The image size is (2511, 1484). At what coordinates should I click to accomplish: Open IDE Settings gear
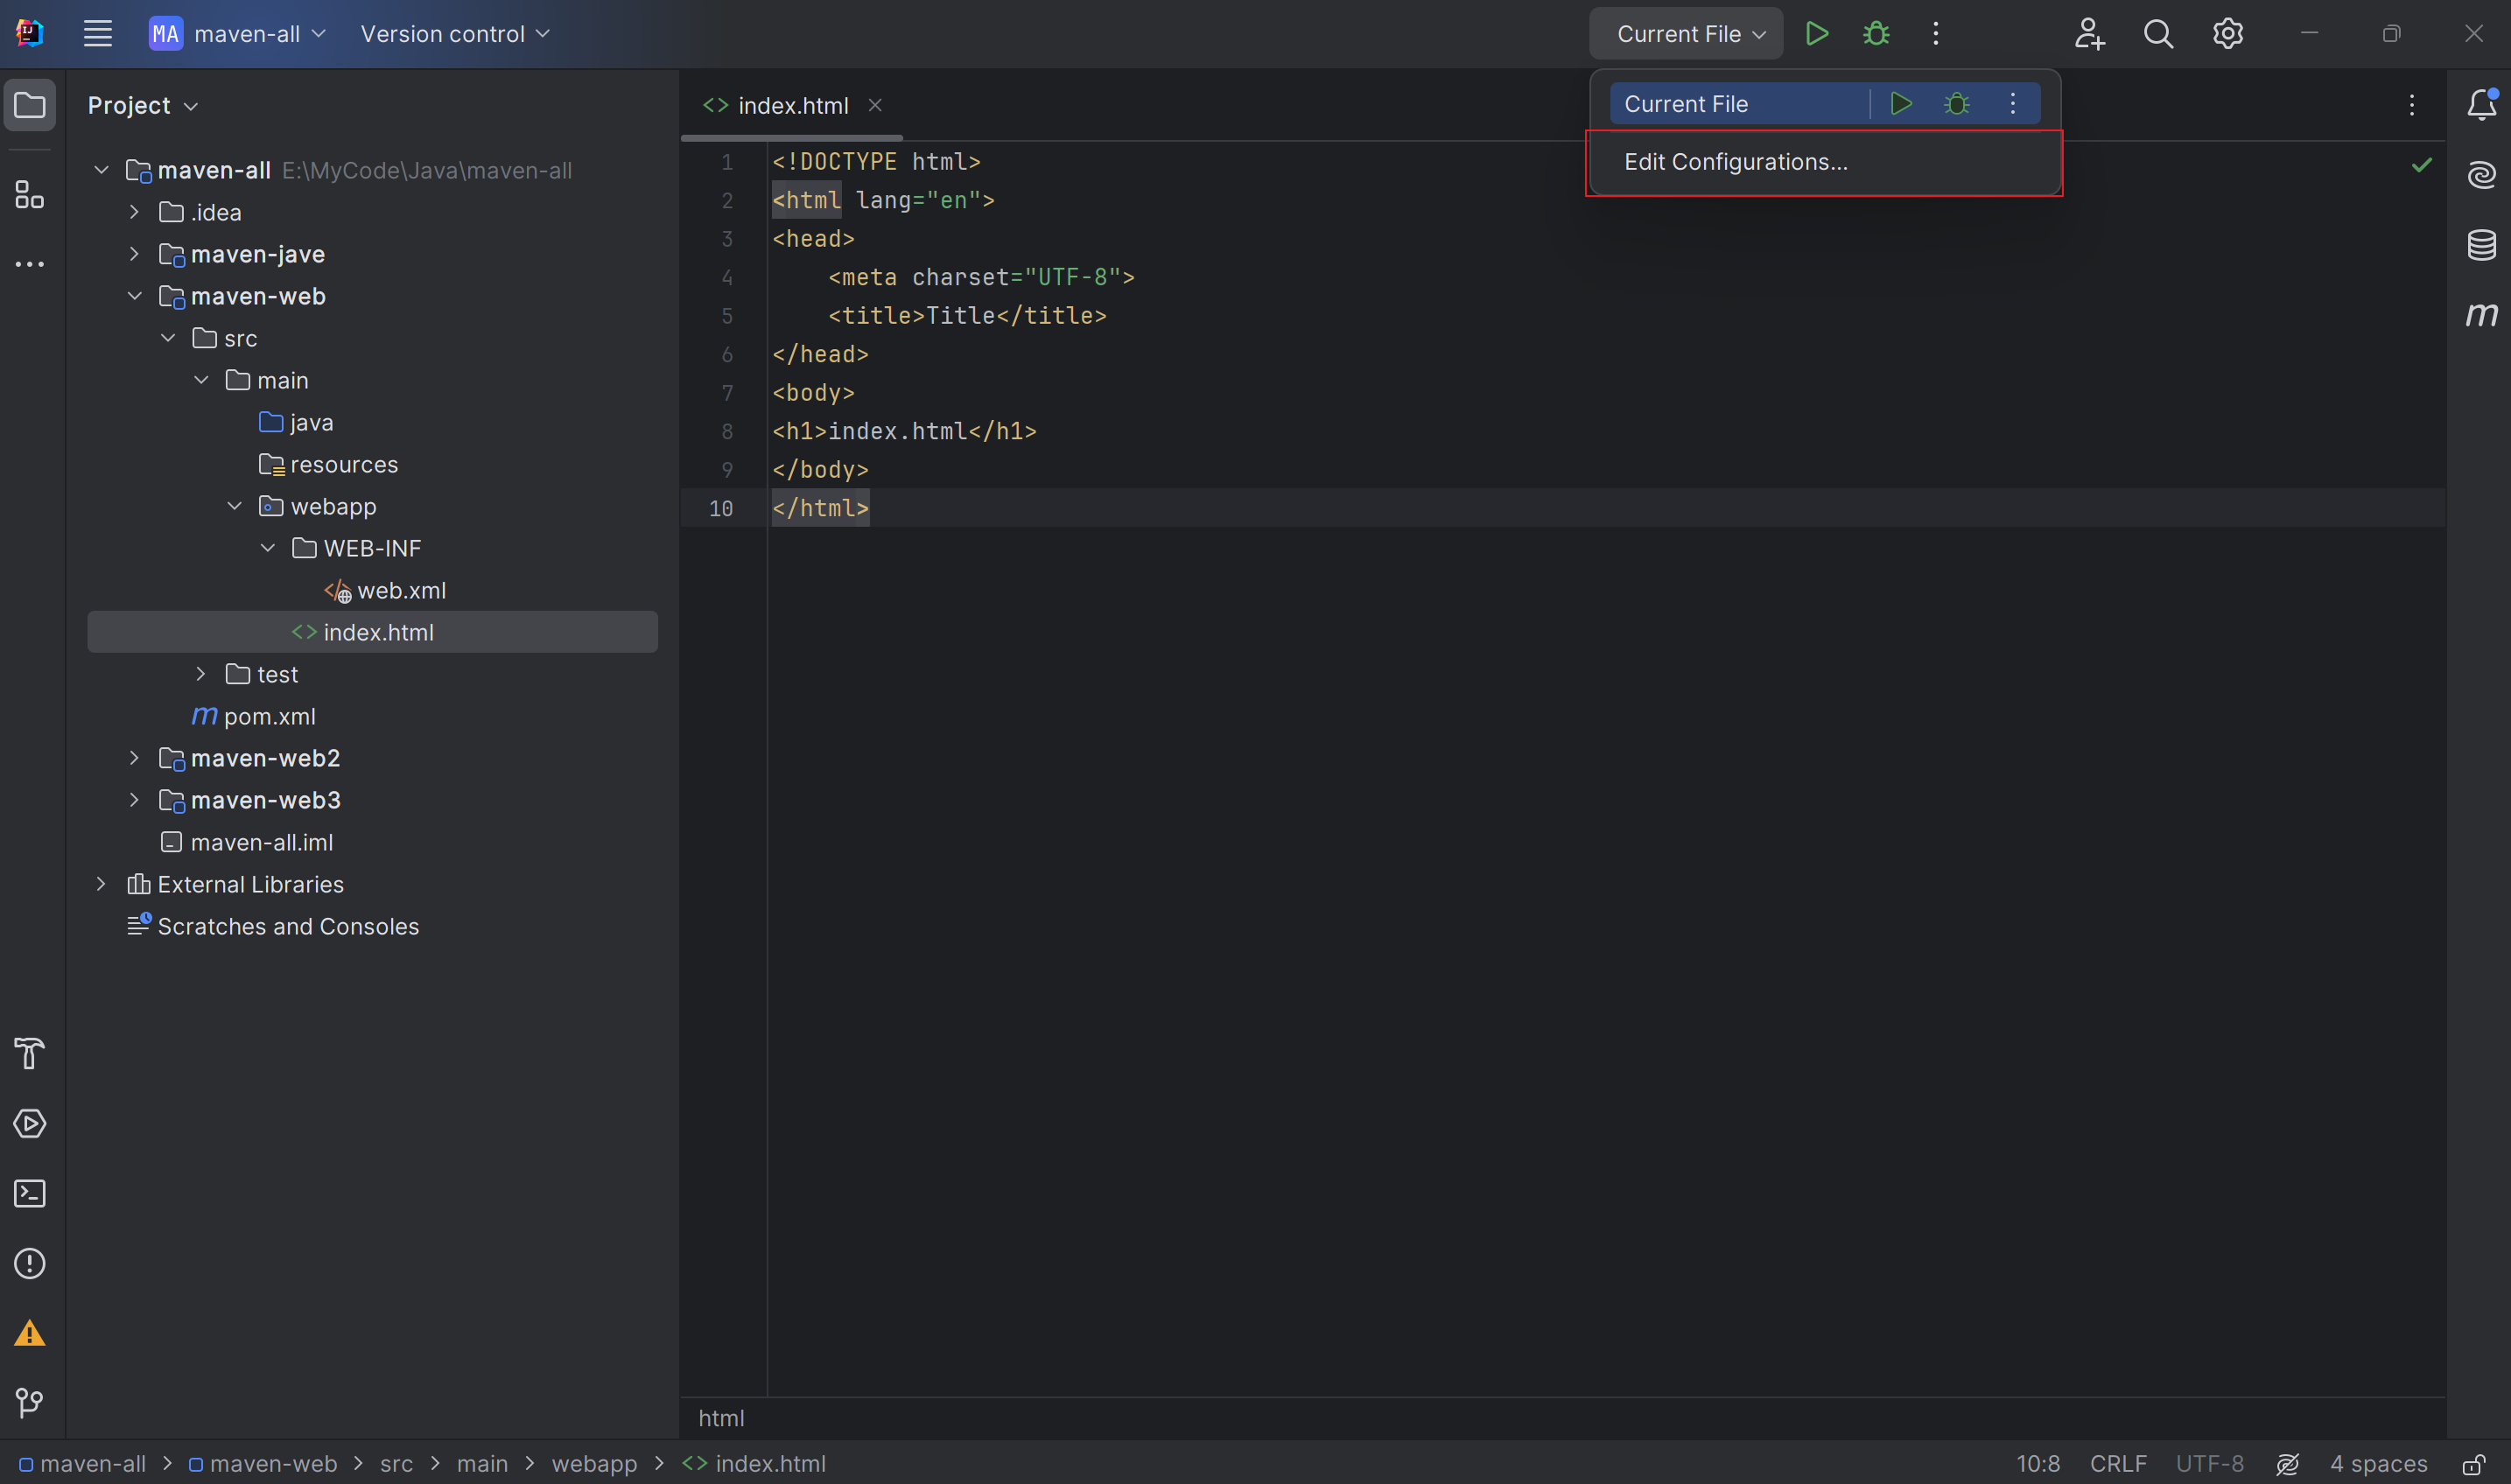tap(2227, 33)
